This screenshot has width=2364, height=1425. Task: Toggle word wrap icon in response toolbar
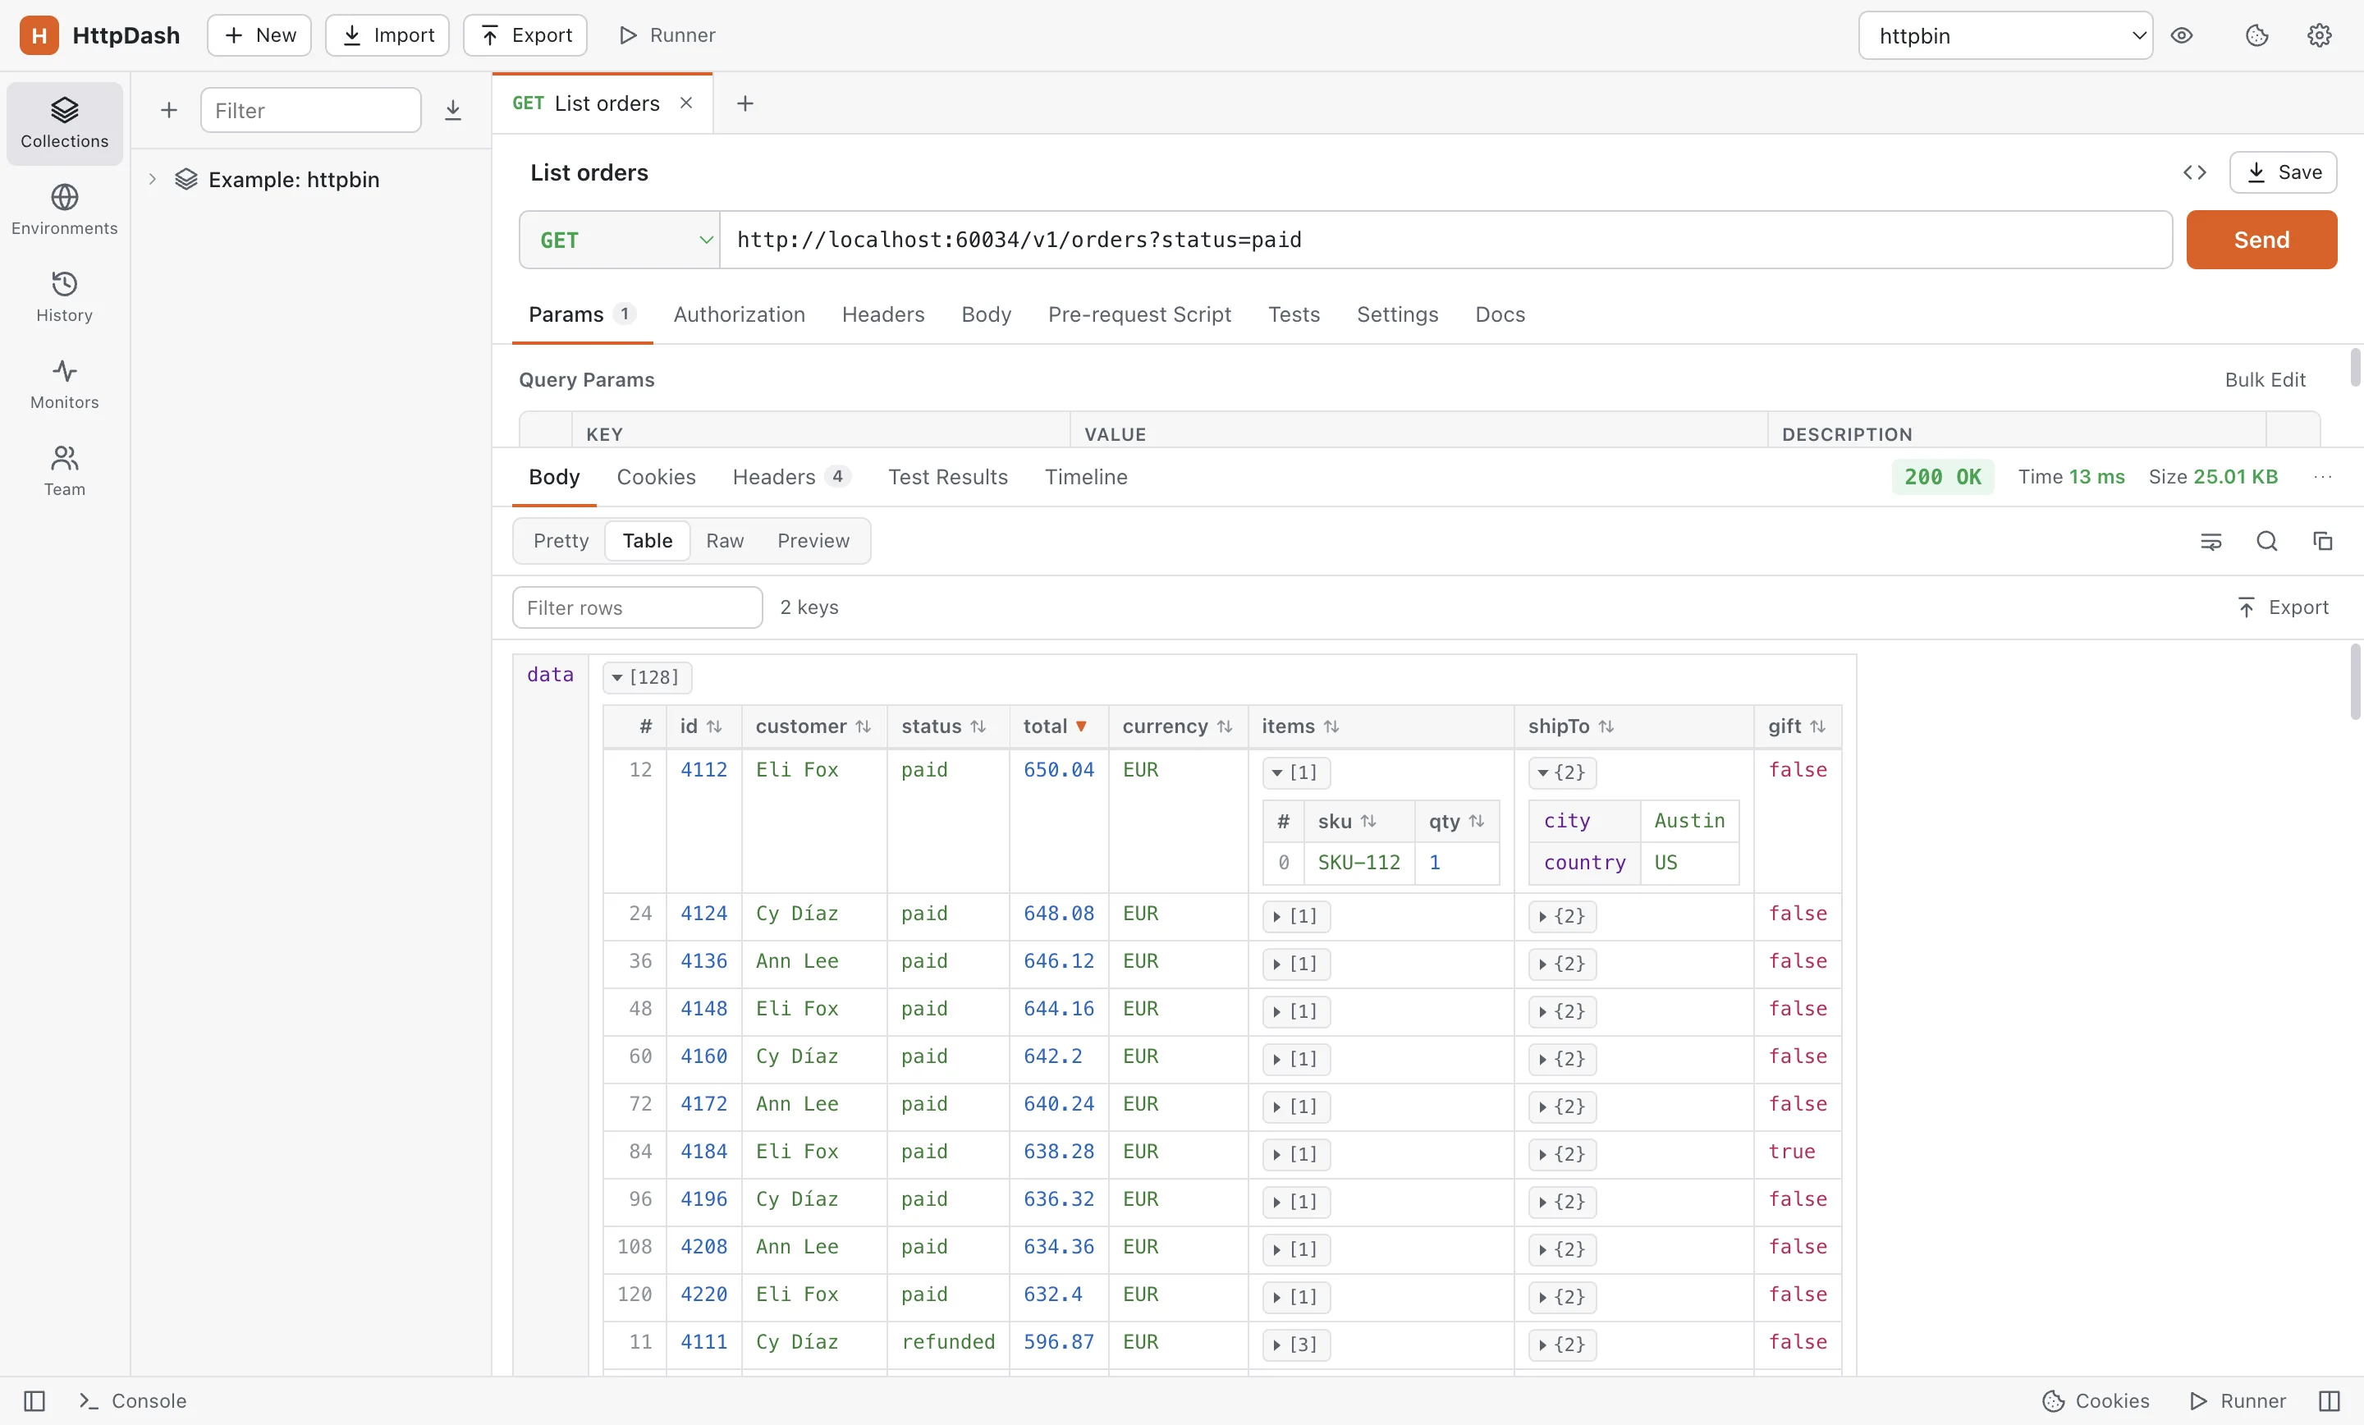2211,541
